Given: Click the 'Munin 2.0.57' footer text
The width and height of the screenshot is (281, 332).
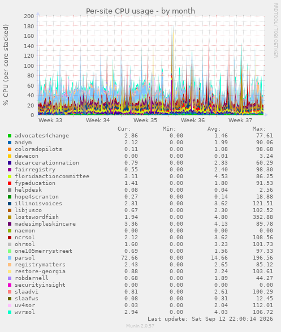Looking at the screenshot, I should [140, 326].
